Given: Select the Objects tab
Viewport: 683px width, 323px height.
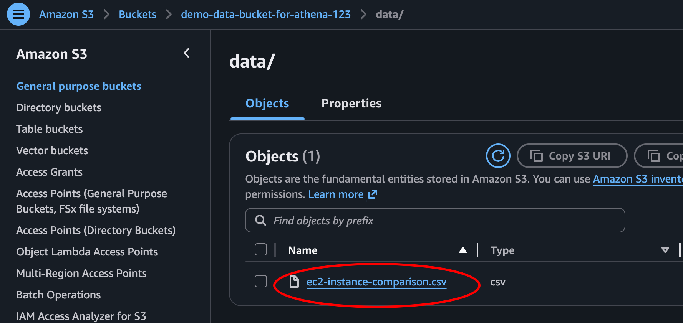Looking at the screenshot, I should [267, 103].
